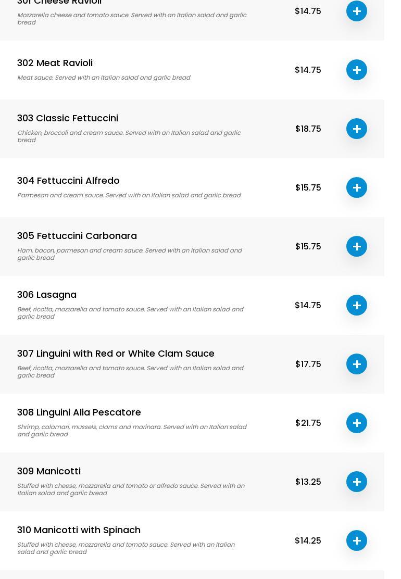
Task: Add 305 Fettuccini Carbonara to order
Action: click(x=357, y=246)
